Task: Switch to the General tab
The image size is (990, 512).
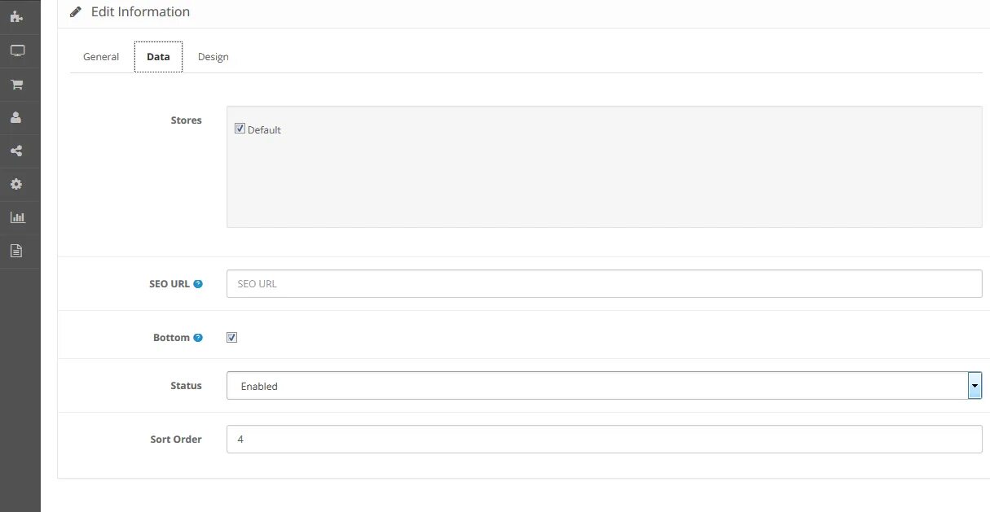Action: [x=101, y=57]
